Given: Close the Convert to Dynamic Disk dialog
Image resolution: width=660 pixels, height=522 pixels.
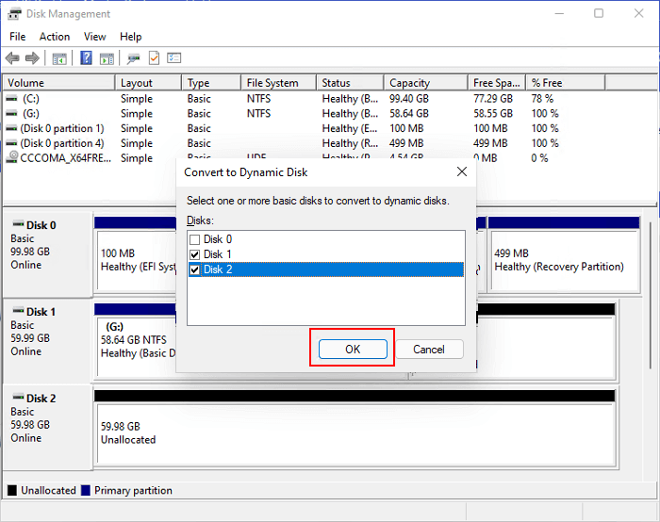Looking at the screenshot, I should (x=461, y=172).
